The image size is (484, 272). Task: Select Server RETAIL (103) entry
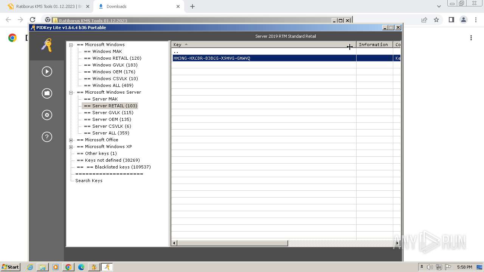click(x=110, y=106)
